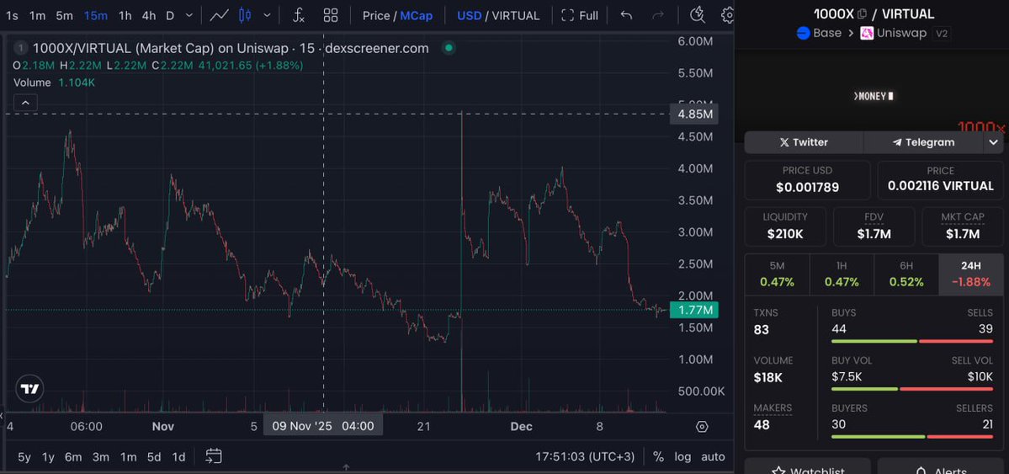The image size is (1009, 474).
Task: Set the range to 5y
Action: click(x=24, y=456)
